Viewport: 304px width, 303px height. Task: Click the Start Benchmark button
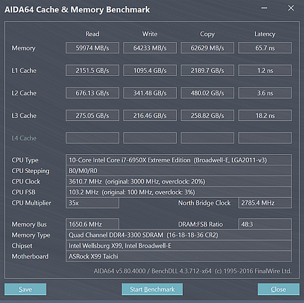152,289
